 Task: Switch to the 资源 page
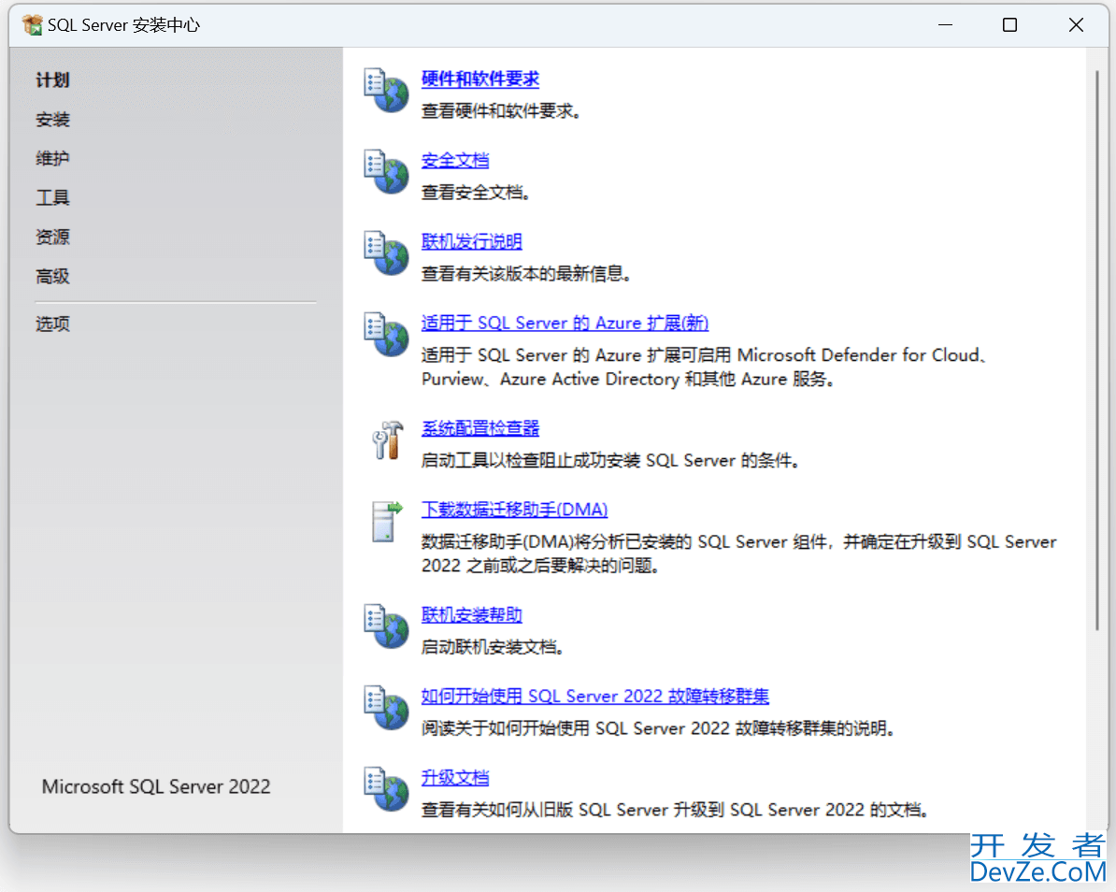(x=52, y=237)
